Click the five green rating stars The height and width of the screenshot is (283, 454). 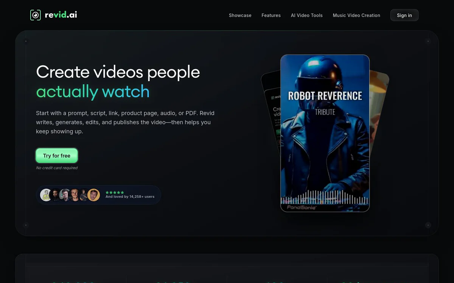pyautogui.click(x=115, y=192)
